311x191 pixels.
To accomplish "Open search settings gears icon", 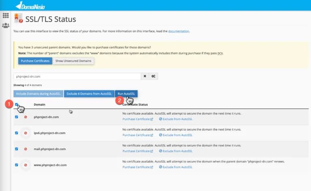I will coord(153,76).
